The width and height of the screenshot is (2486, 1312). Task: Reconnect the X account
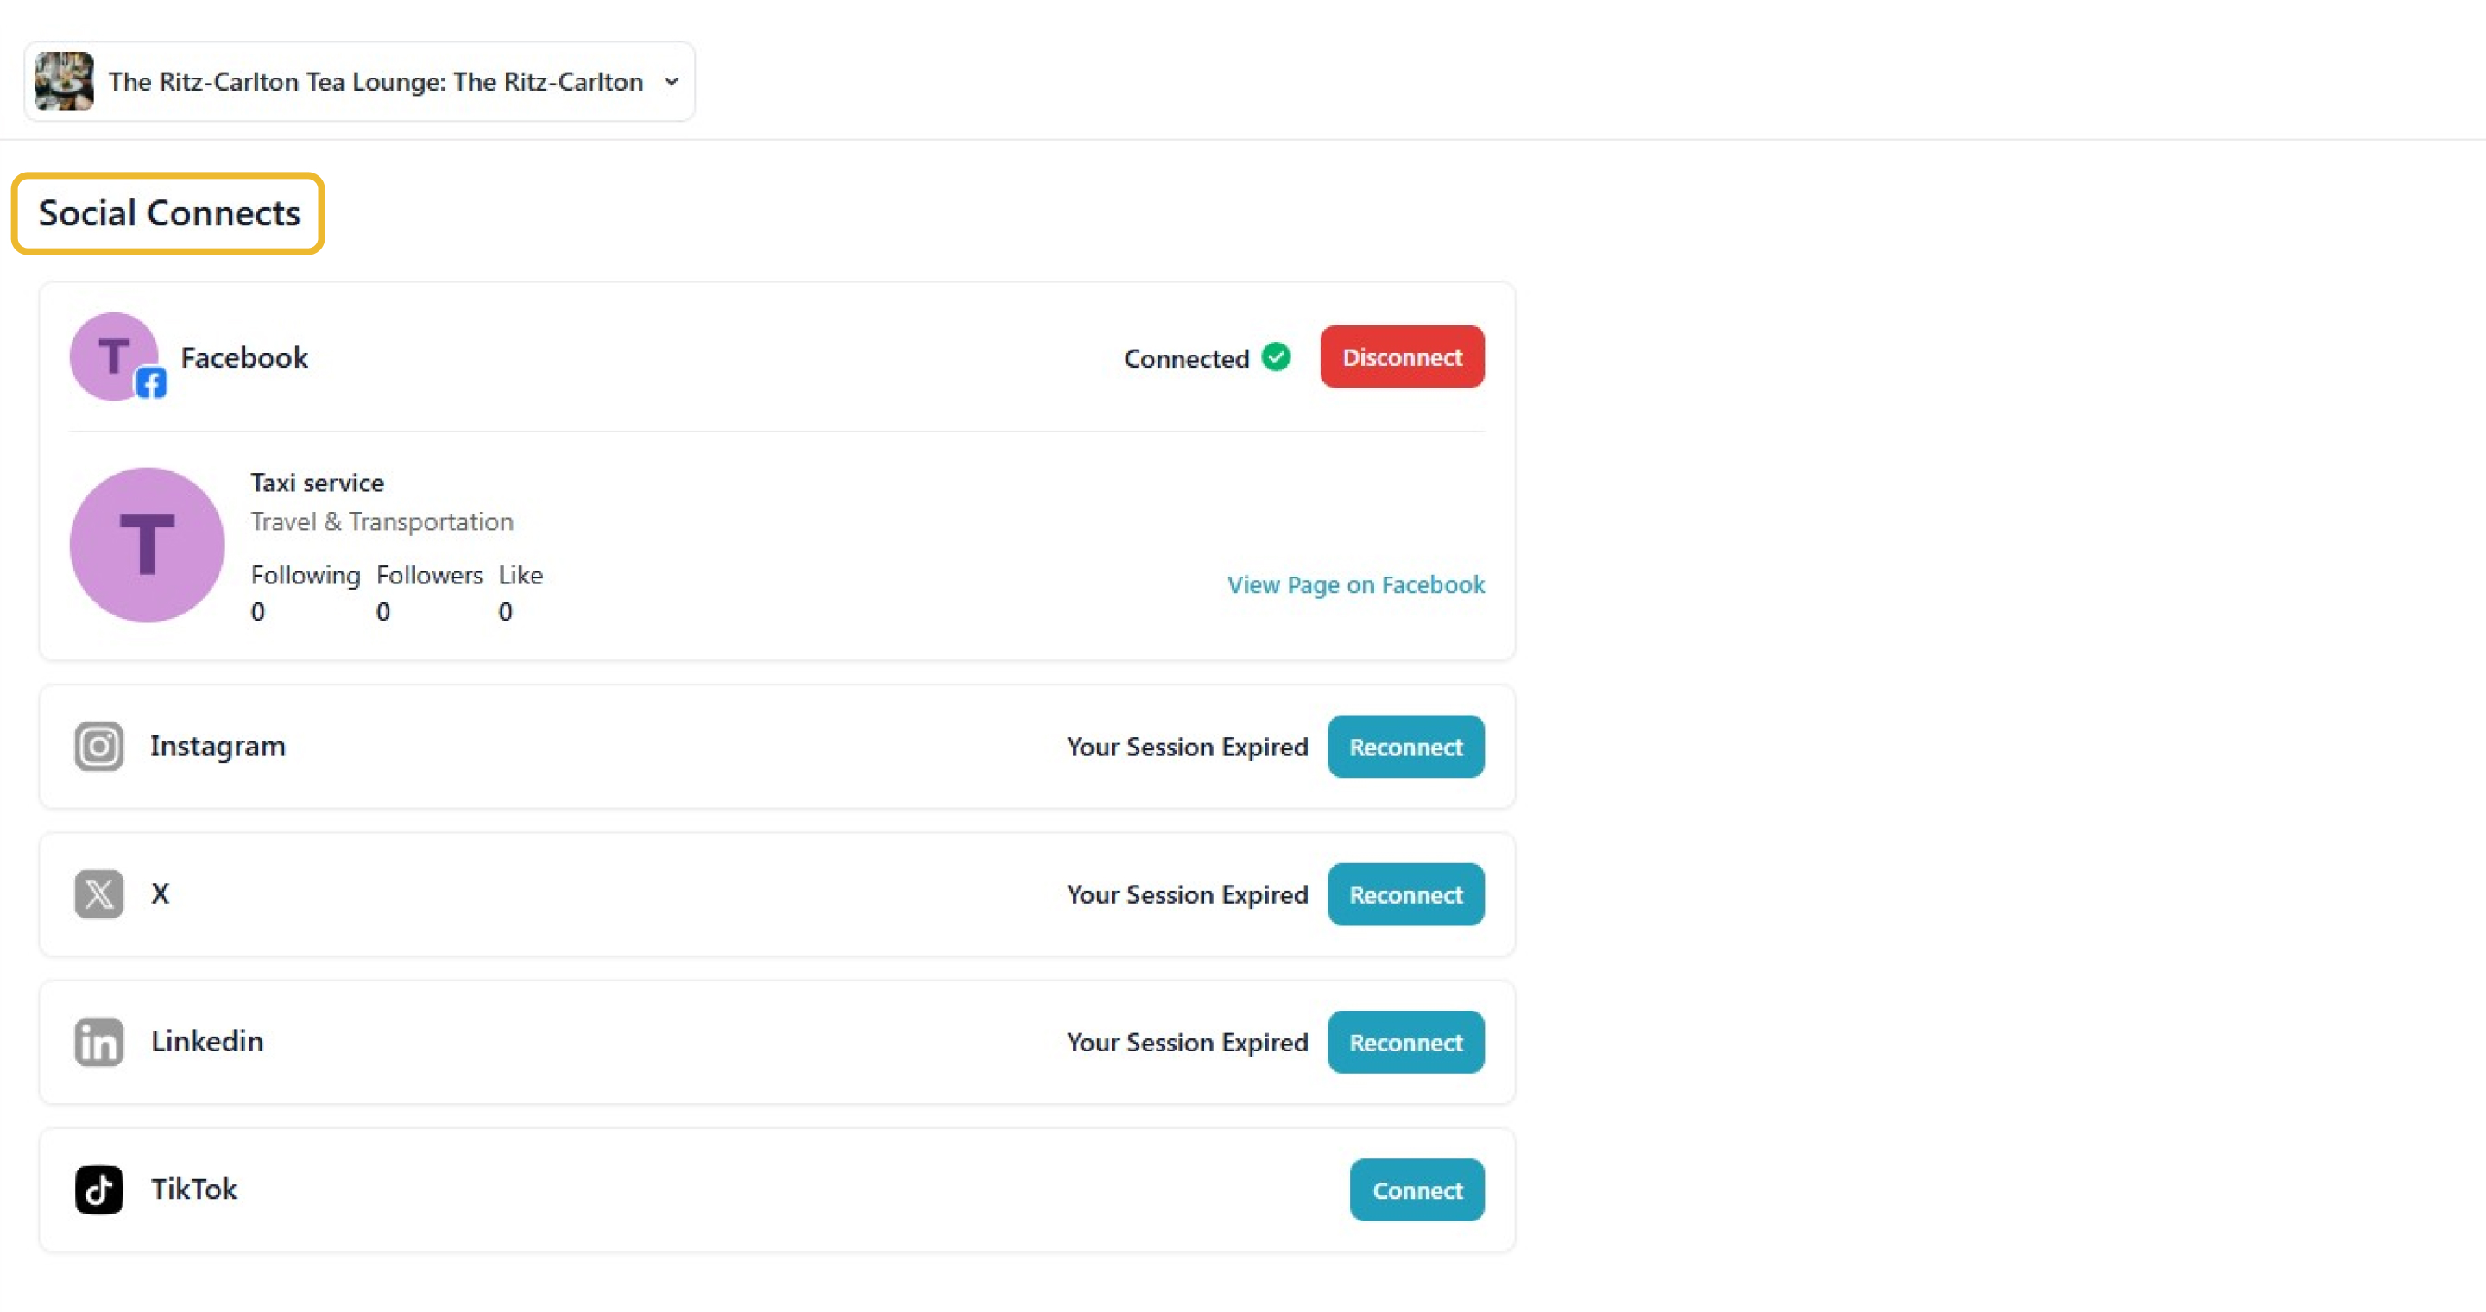[x=1405, y=894]
